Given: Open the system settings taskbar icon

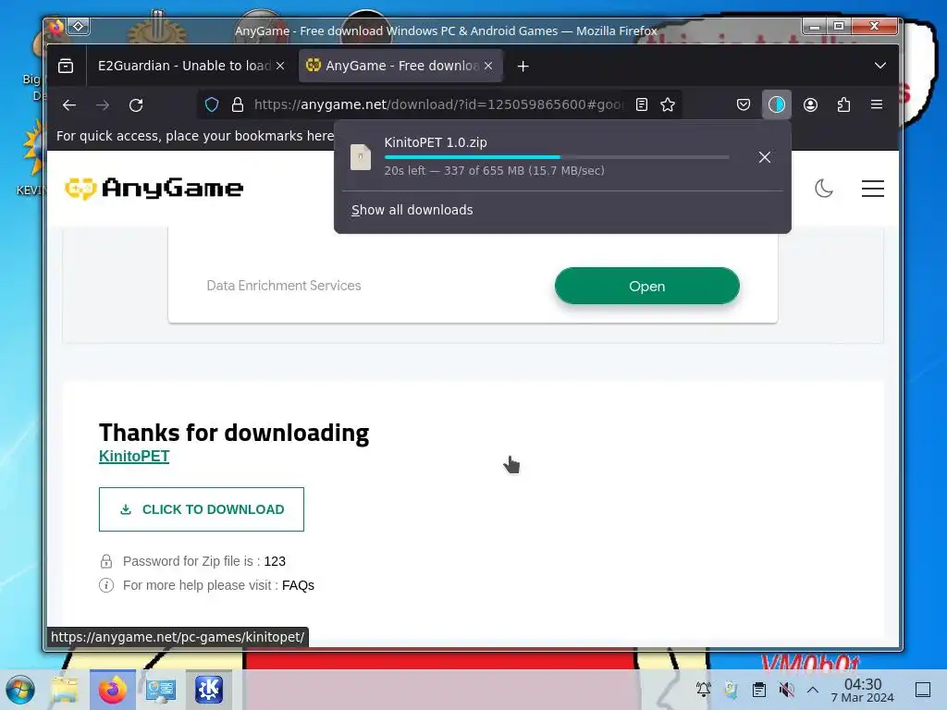Looking at the screenshot, I should coord(161,690).
